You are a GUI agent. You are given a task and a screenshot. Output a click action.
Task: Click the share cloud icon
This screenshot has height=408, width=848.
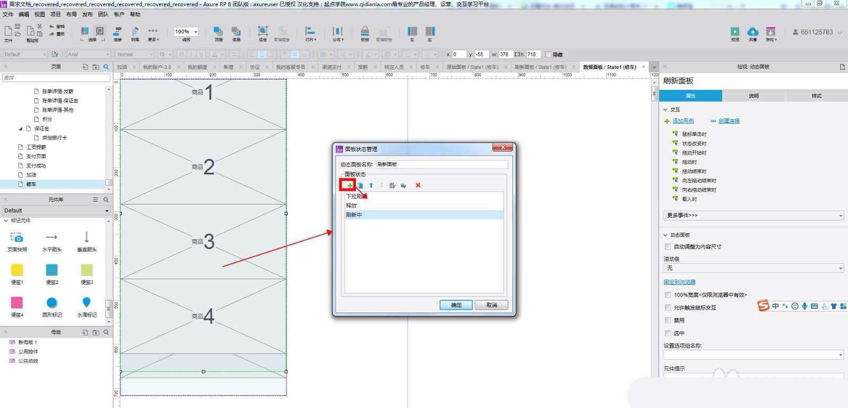click(753, 32)
